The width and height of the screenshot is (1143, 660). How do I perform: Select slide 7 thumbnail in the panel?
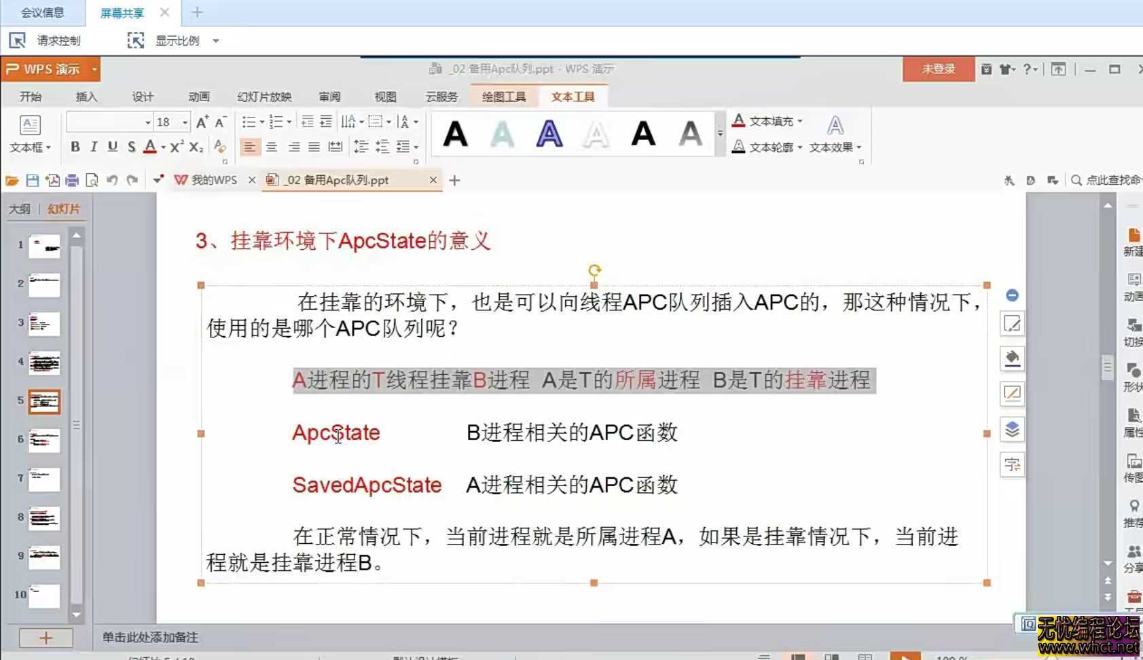coord(44,479)
